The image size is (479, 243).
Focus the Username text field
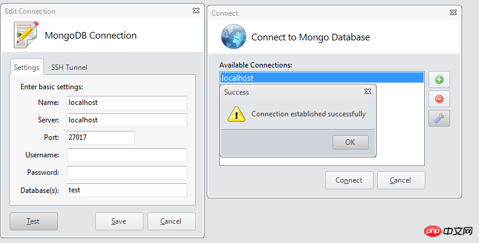point(127,155)
